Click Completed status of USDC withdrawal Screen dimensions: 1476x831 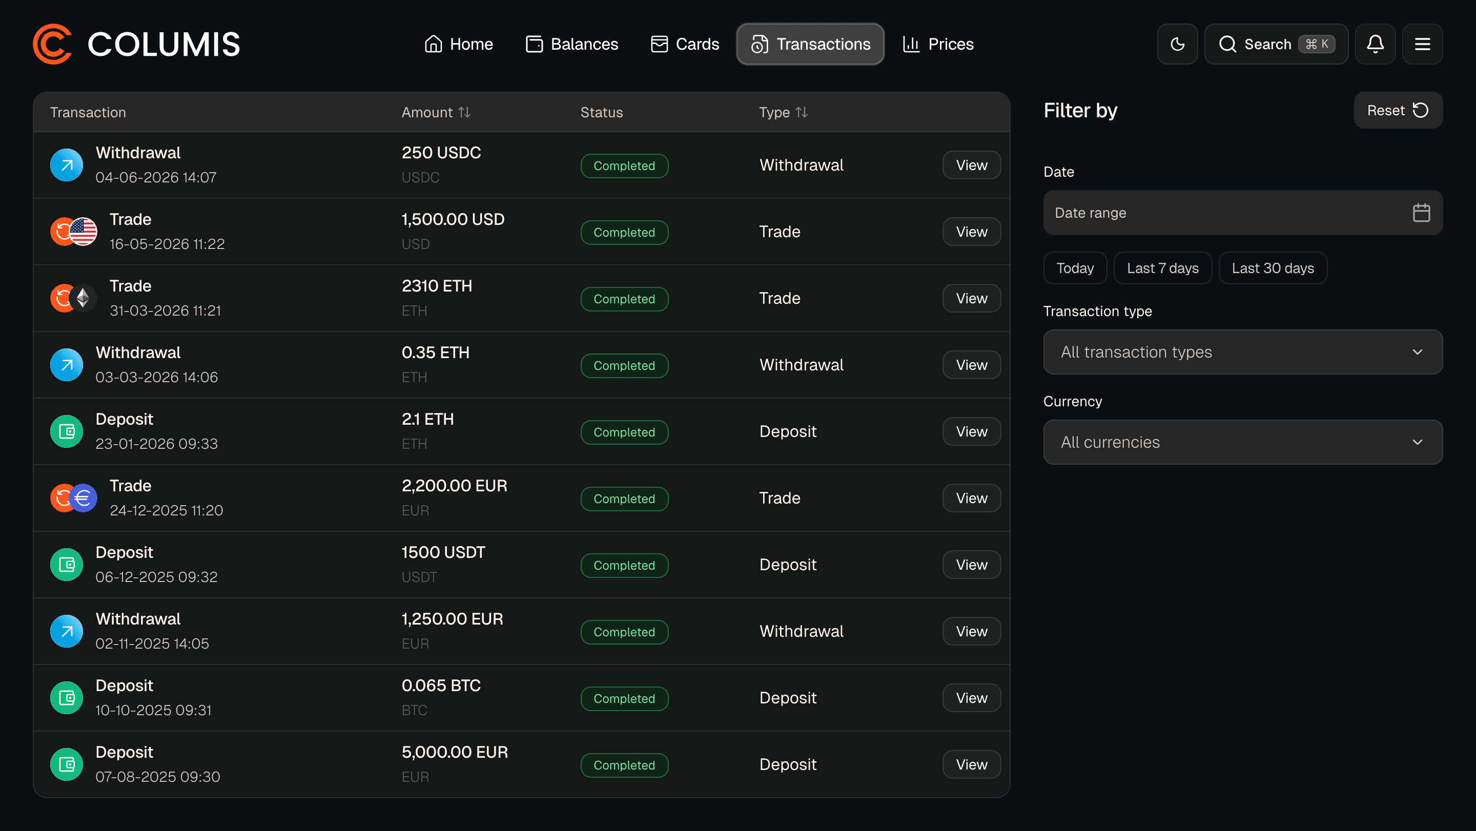pos(624,165)
